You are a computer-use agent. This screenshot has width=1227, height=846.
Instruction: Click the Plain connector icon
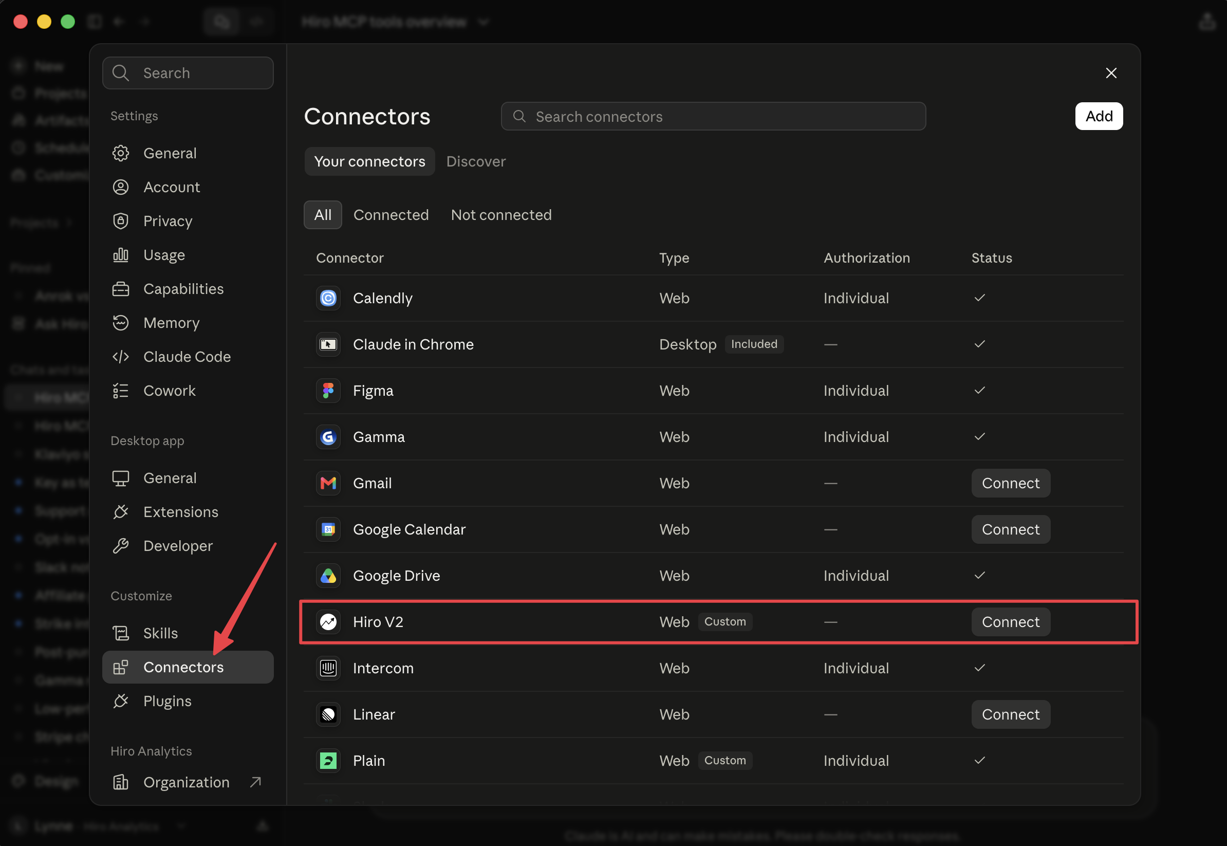pos(328,761)
